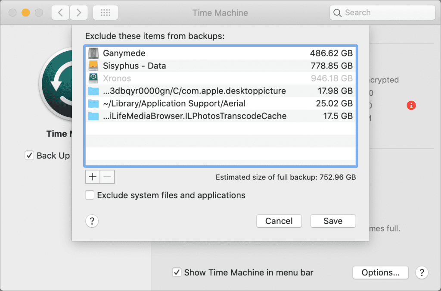Screen dimensions: 441x291
Task: Remove selected item with the minus button
Action: point(107,177)
